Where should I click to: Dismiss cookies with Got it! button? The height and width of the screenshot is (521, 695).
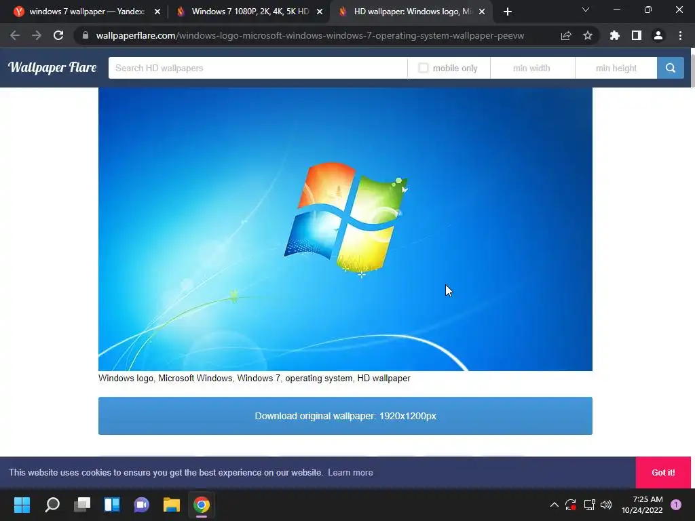click(x=663, y=473)
